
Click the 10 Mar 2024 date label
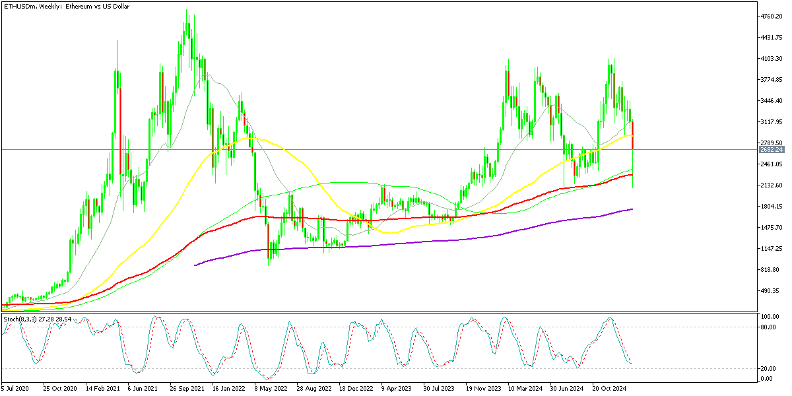pyautogui.click(x=527, y=389)
